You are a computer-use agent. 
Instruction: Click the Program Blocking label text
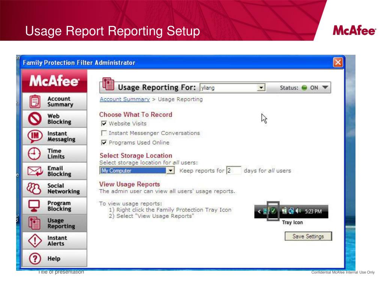point(59,206)
